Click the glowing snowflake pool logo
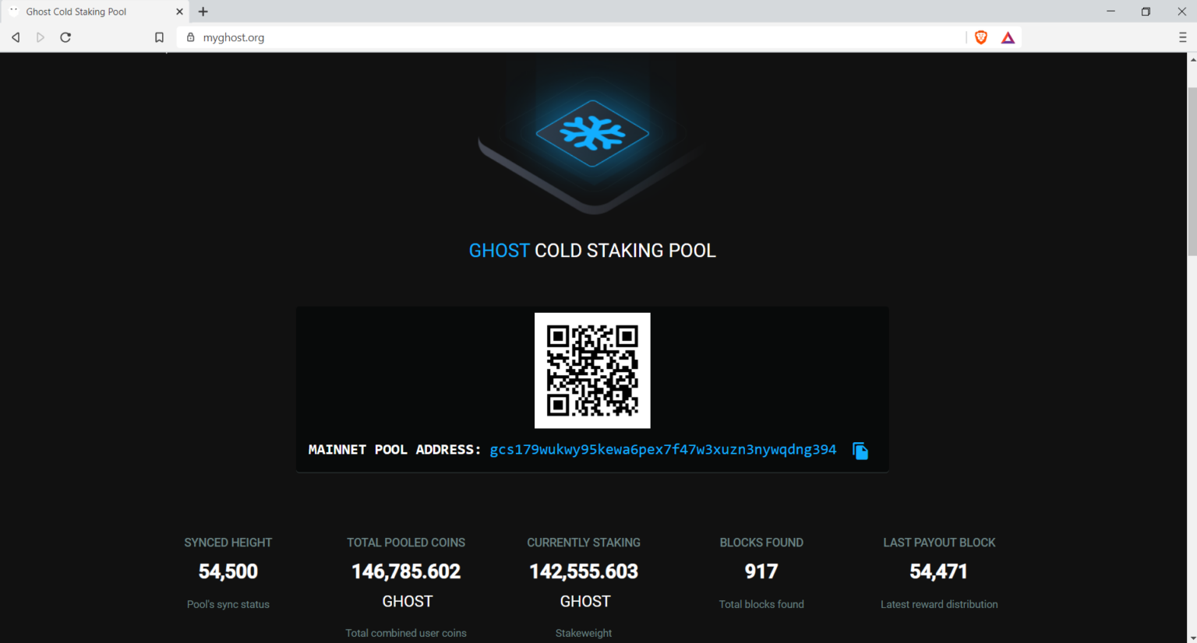The height and width of the screenshot is (643, 1197). [592, 133]
